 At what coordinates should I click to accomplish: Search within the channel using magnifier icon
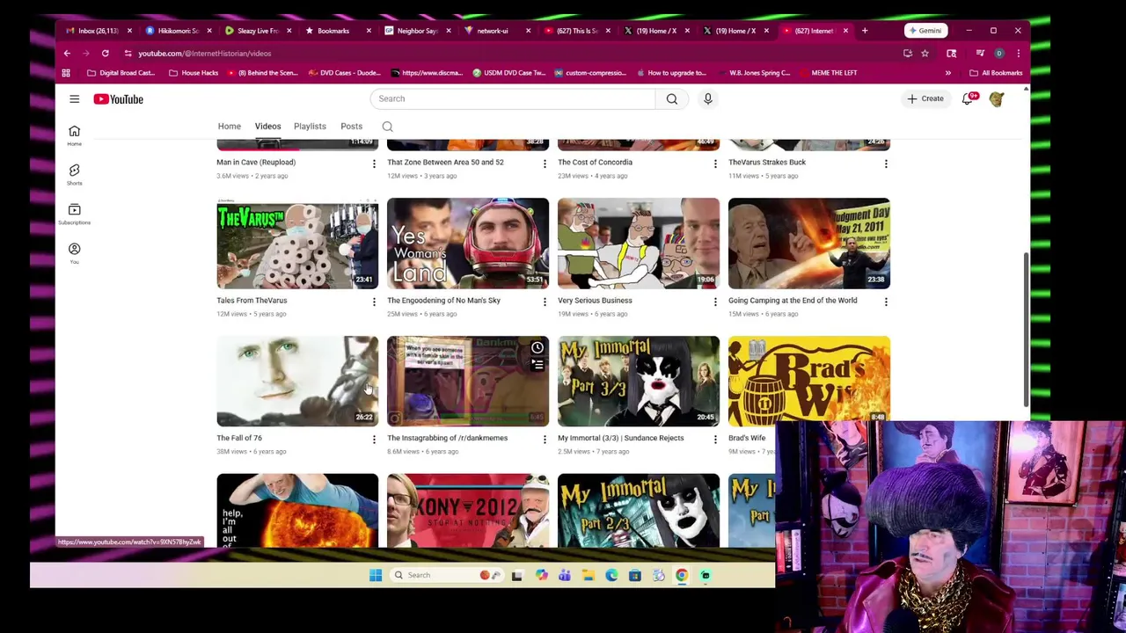click(387, 127)
